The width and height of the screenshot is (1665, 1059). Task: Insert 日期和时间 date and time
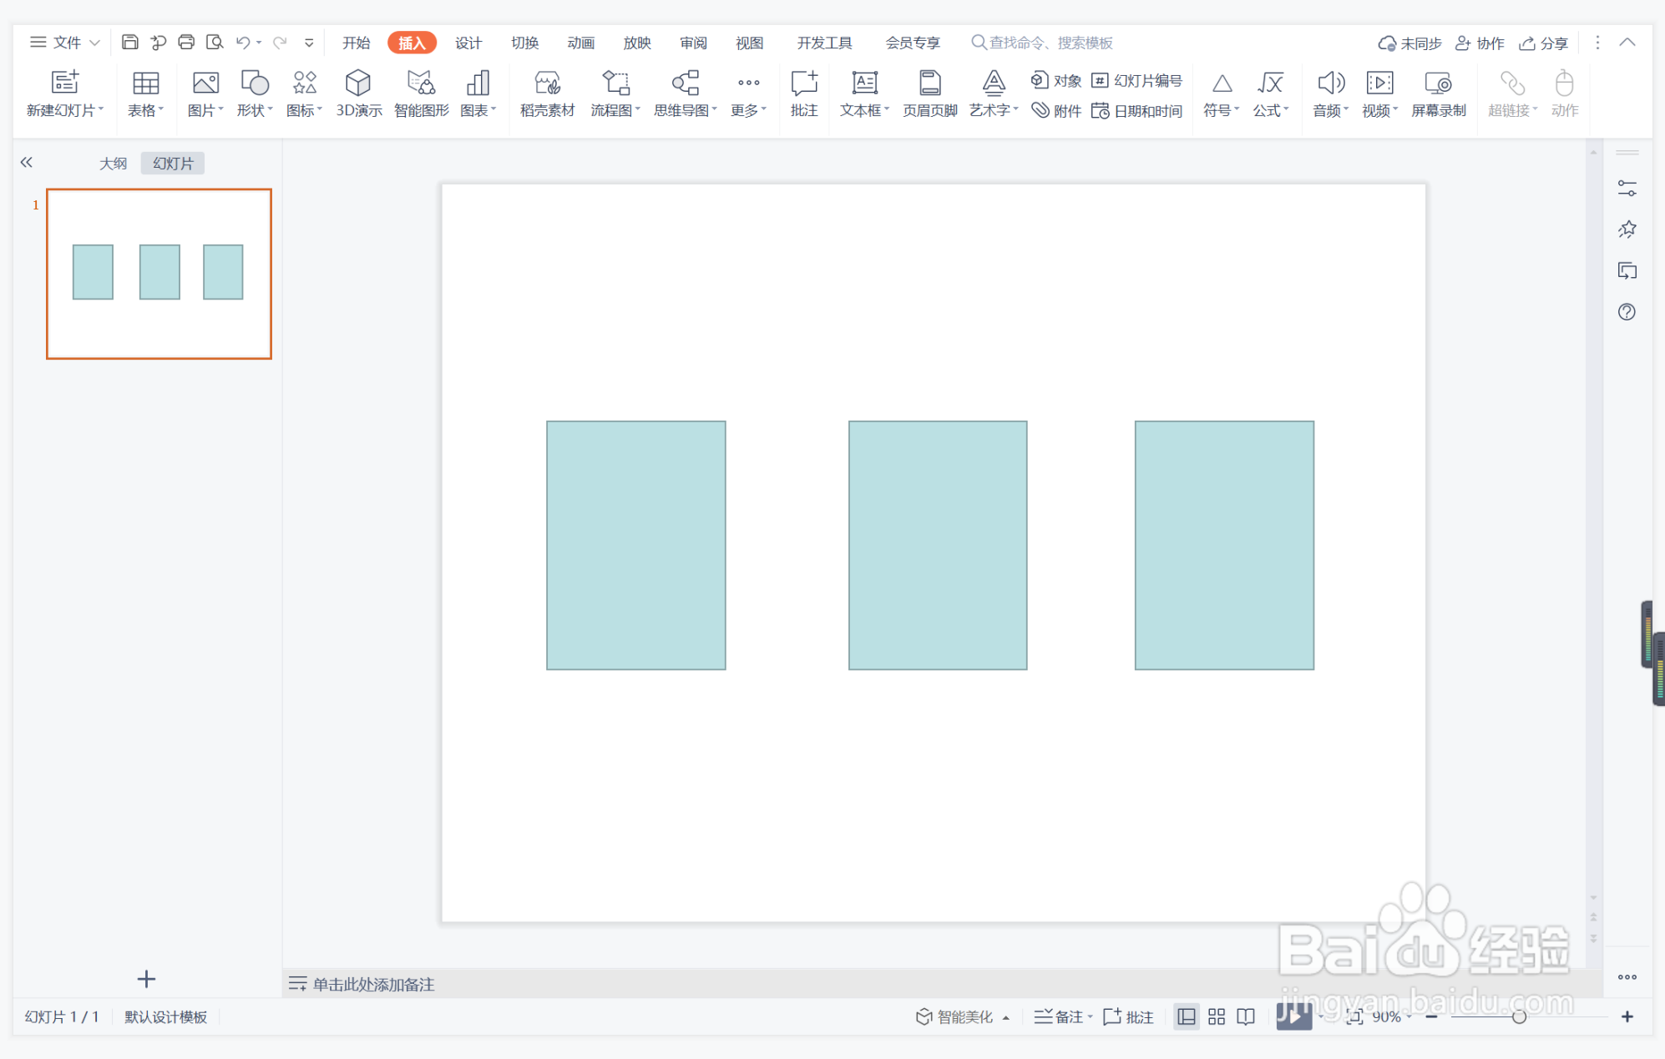pyautogui.click(x=1137, y=111)
